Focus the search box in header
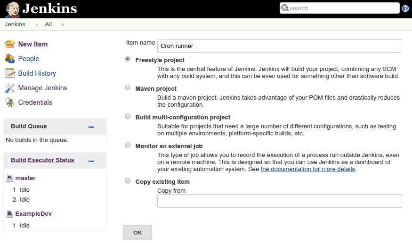This screenshot has width=412, height=243. click(x=339, y=8)
